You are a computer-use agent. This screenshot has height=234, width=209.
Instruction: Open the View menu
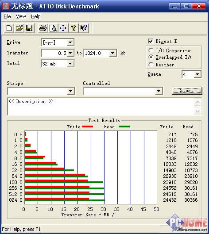click(21, 16)
